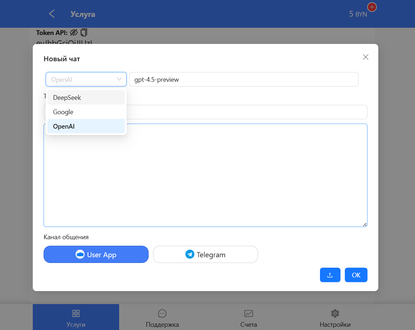
Task: Focus the large chat prompt text area
Action: pos(206,175)
